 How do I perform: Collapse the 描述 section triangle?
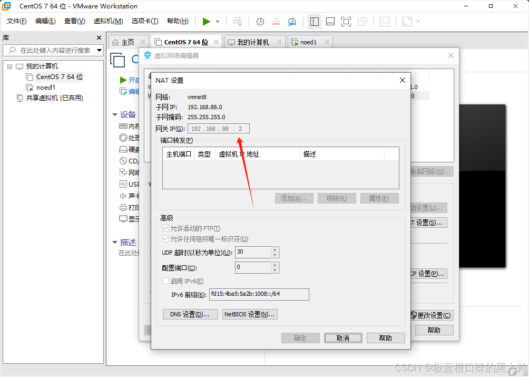coord(115,243)
